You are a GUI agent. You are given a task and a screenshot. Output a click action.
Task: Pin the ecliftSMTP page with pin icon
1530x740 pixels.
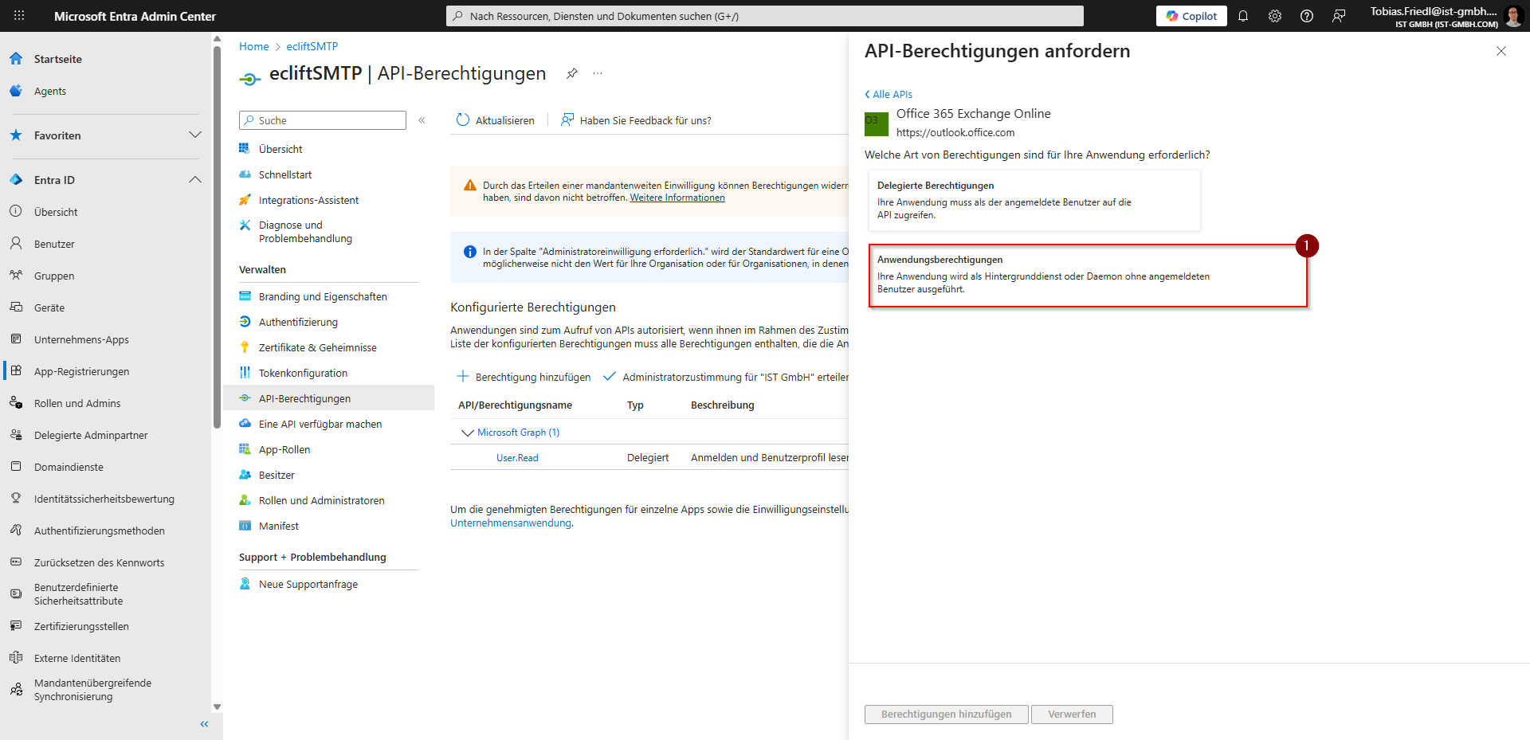[571, 73]
